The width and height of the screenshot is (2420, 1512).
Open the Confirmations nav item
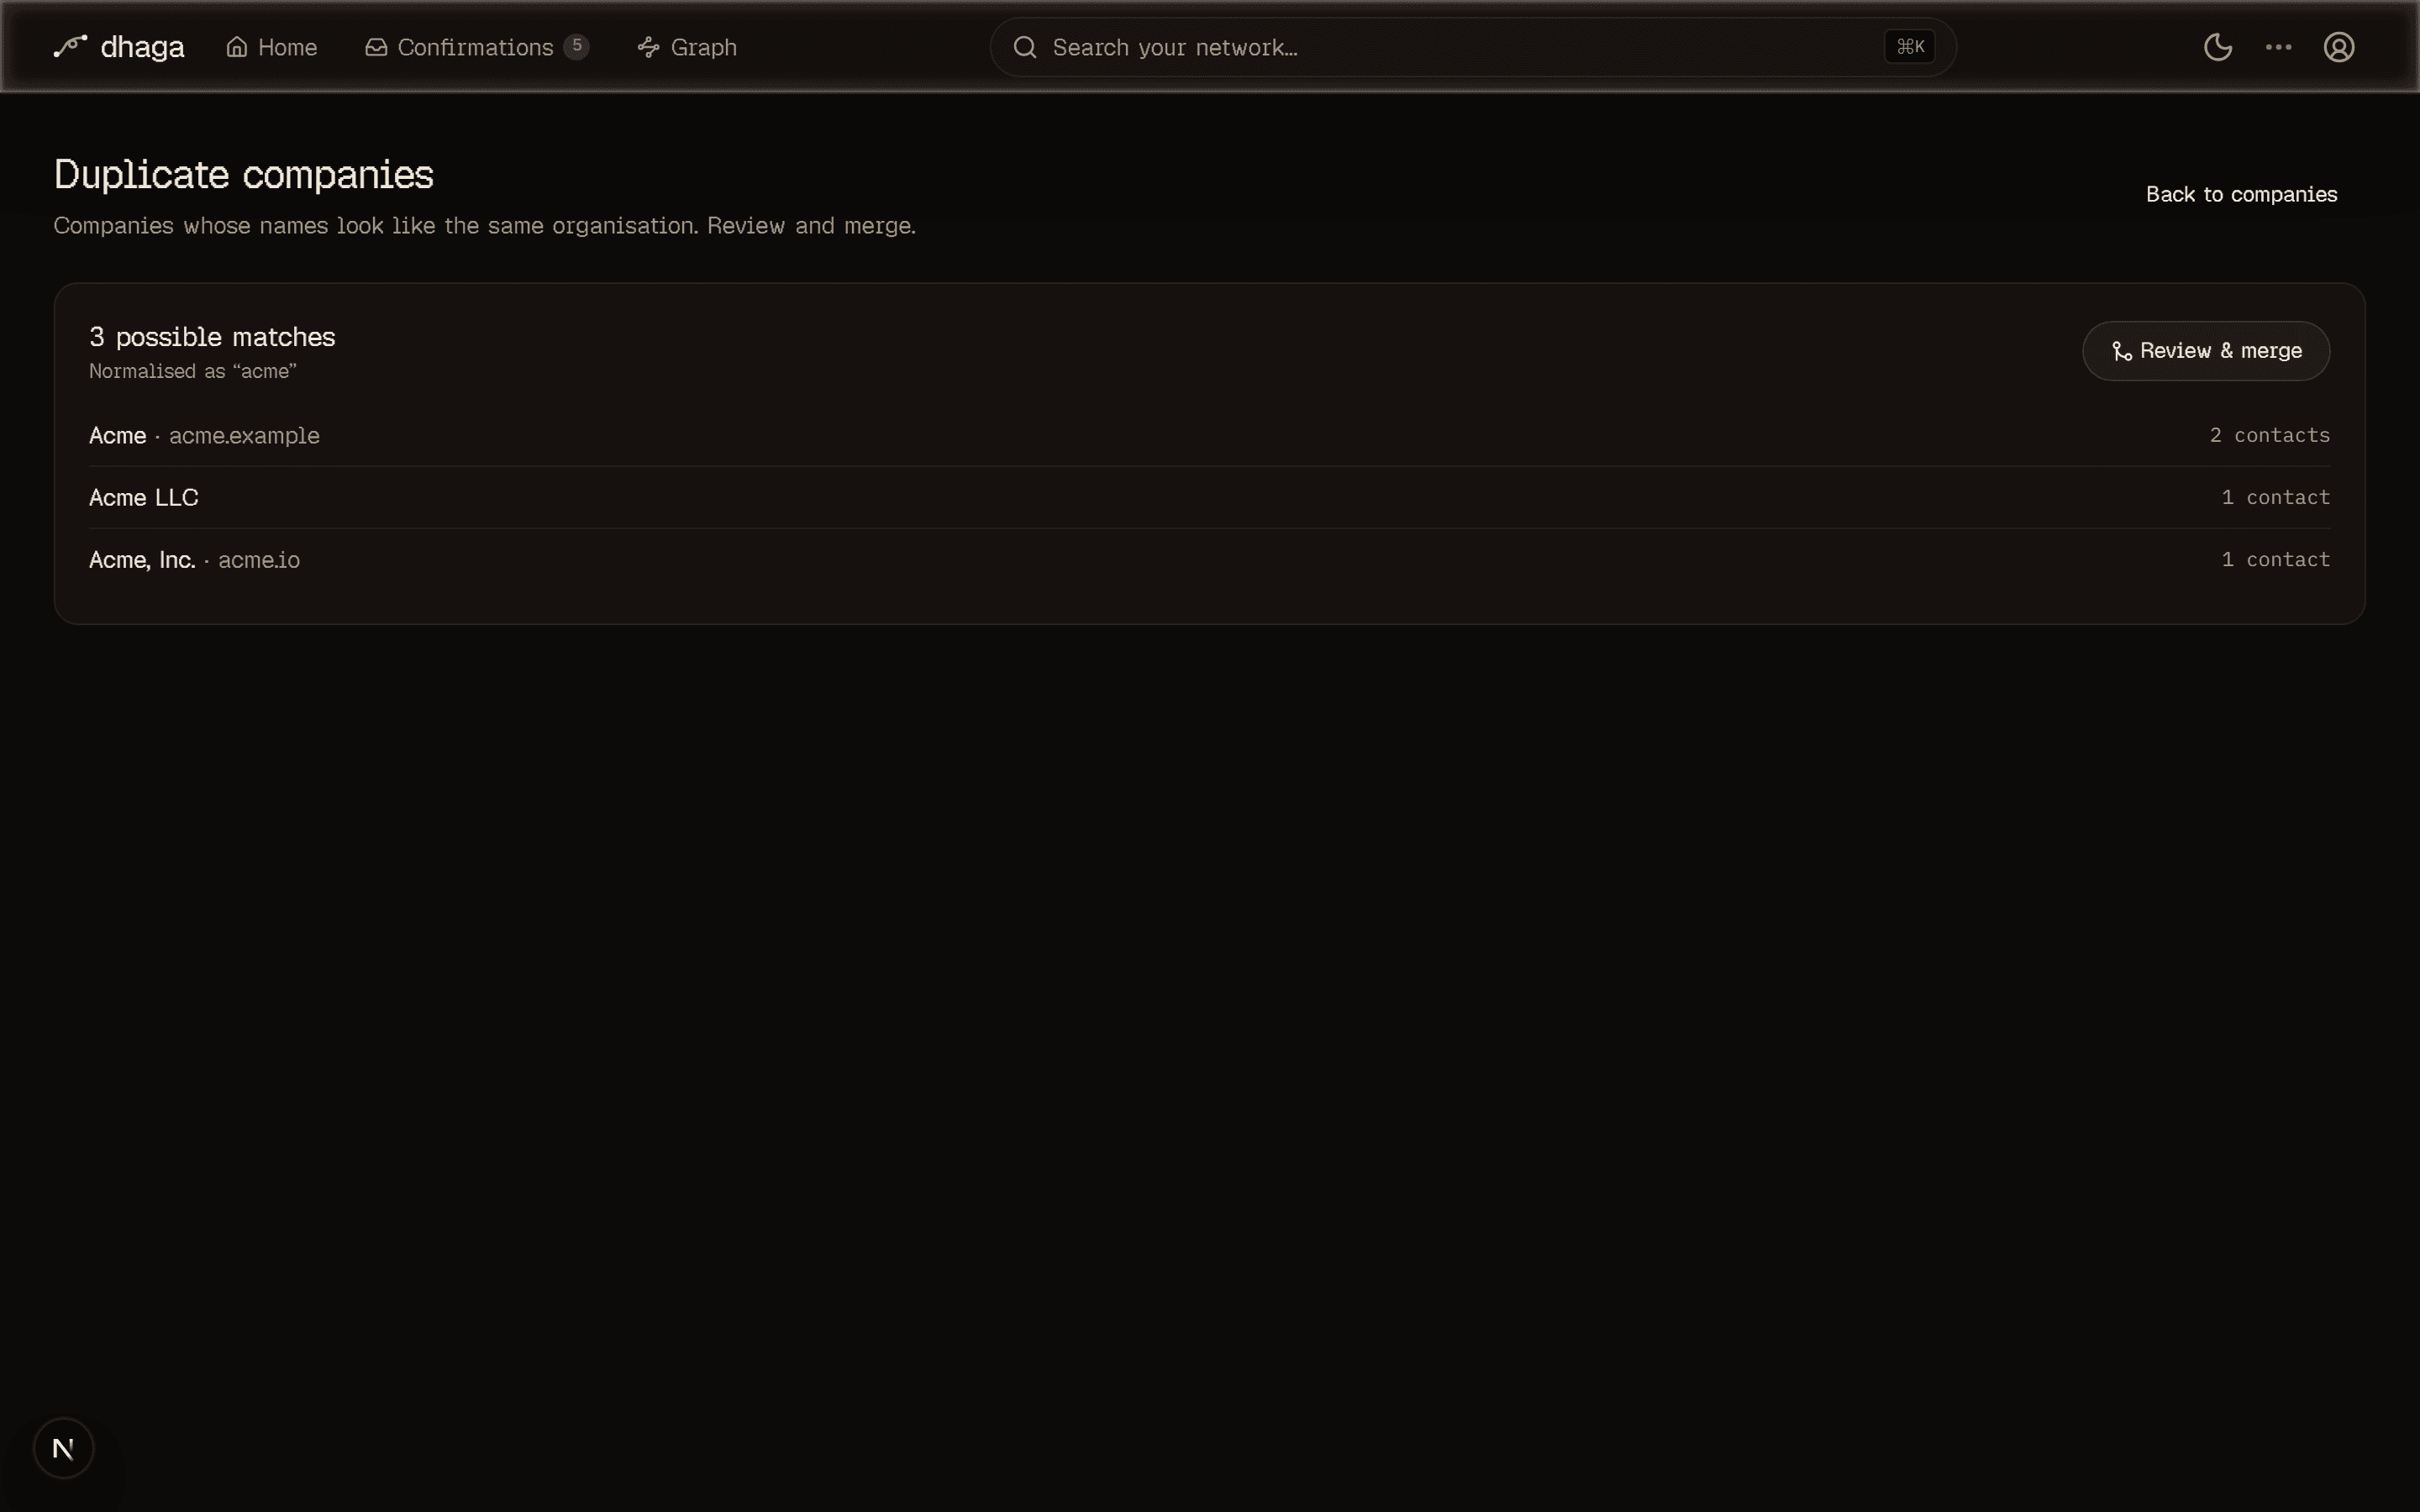(477, 47)
